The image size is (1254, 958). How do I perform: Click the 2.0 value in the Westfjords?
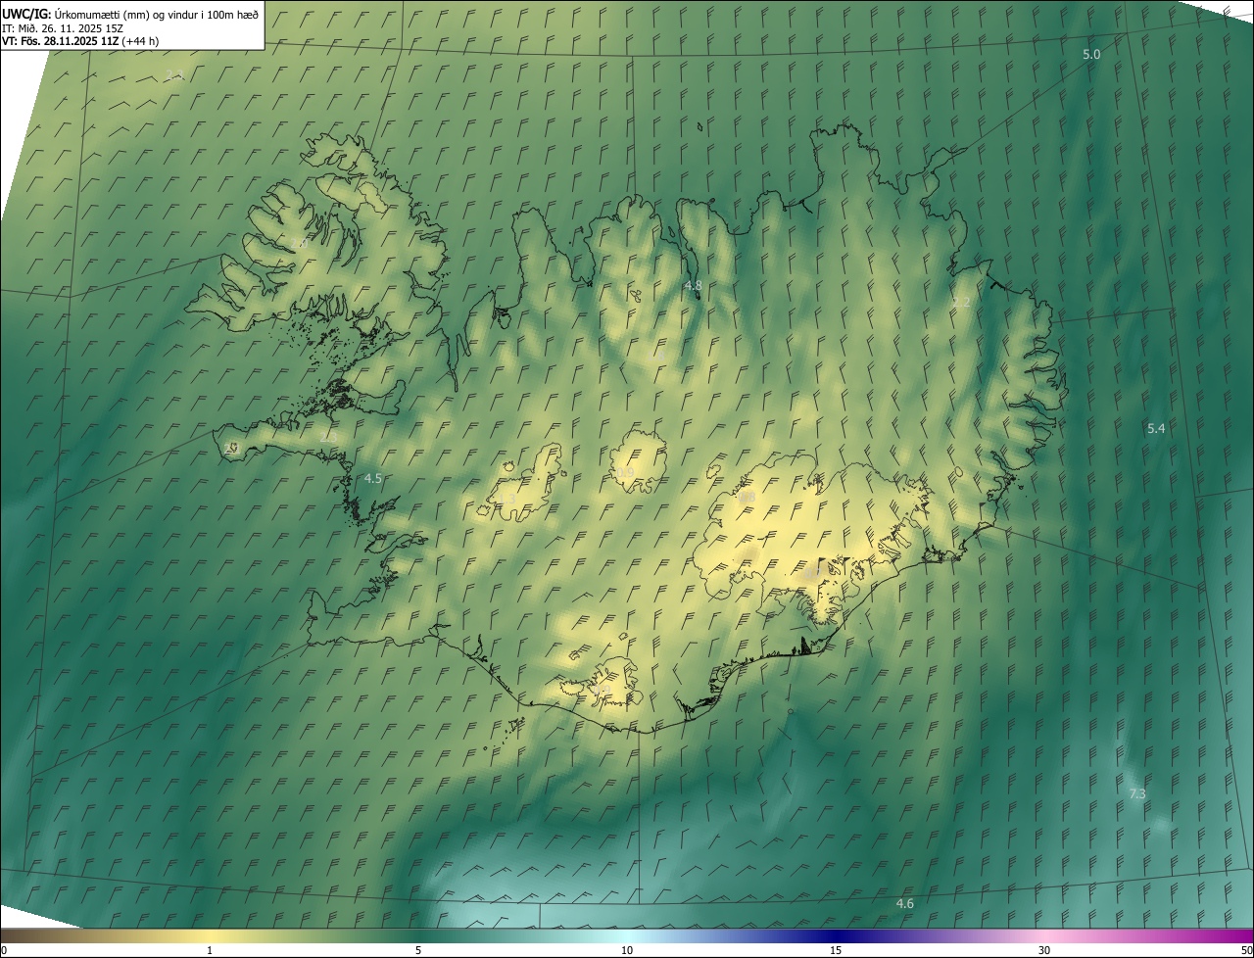tap(300, 242)
